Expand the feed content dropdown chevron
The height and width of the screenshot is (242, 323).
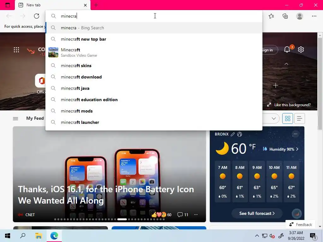tap(274, 118)
